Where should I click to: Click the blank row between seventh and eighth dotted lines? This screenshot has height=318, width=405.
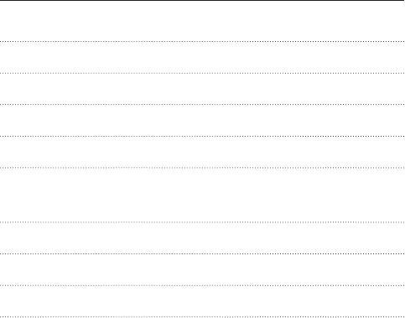pyautogui.click(x=202, y=270)
